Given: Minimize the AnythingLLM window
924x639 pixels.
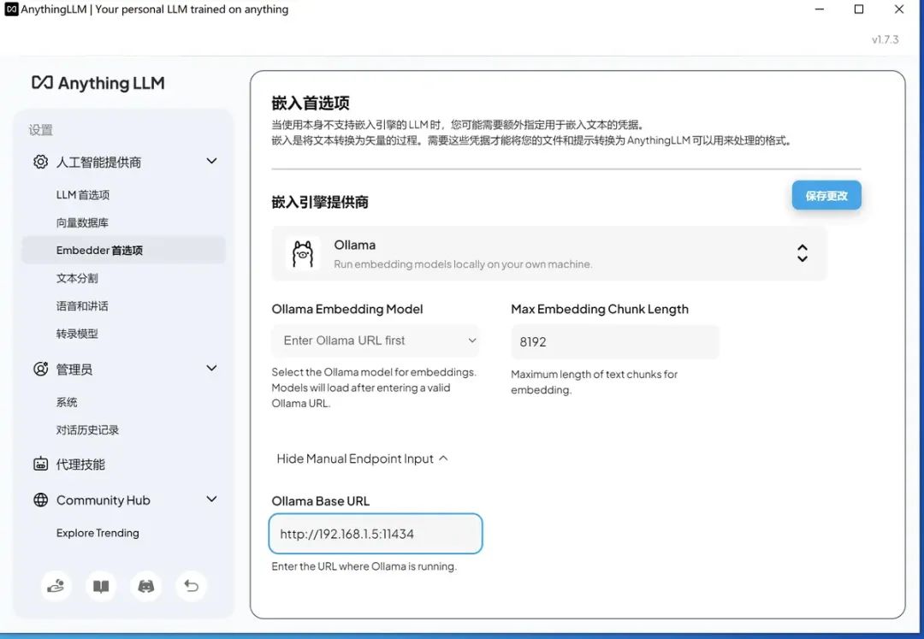Looking at the screenshot, I should pos(819,9).
